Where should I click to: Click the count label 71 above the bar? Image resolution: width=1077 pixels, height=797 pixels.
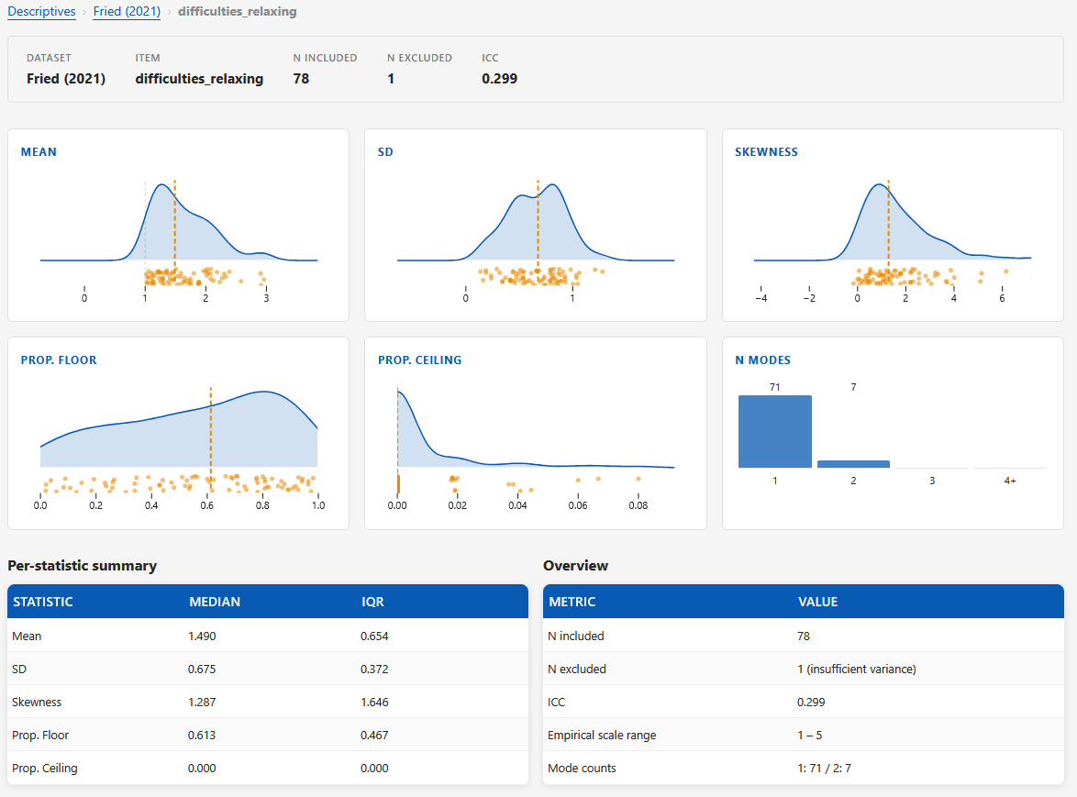tap(775, 387)
